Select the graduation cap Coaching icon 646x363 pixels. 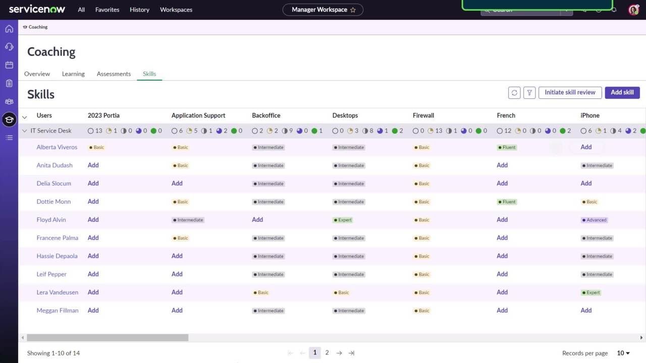[9, 119]
